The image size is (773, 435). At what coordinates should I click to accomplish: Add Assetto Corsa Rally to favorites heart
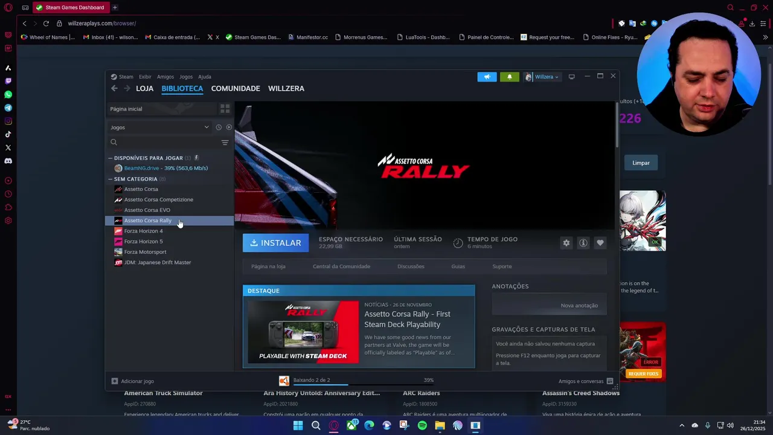600,243
